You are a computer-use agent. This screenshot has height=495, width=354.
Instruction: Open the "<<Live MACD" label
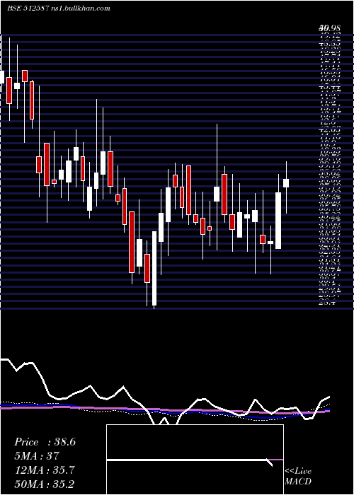coord(298,476)
